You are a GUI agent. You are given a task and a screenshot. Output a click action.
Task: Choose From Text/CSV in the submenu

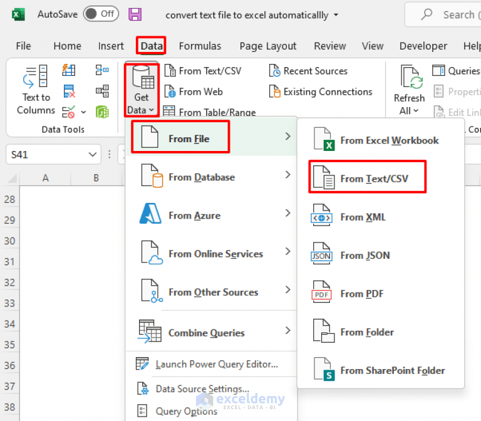tap(380, 177)
